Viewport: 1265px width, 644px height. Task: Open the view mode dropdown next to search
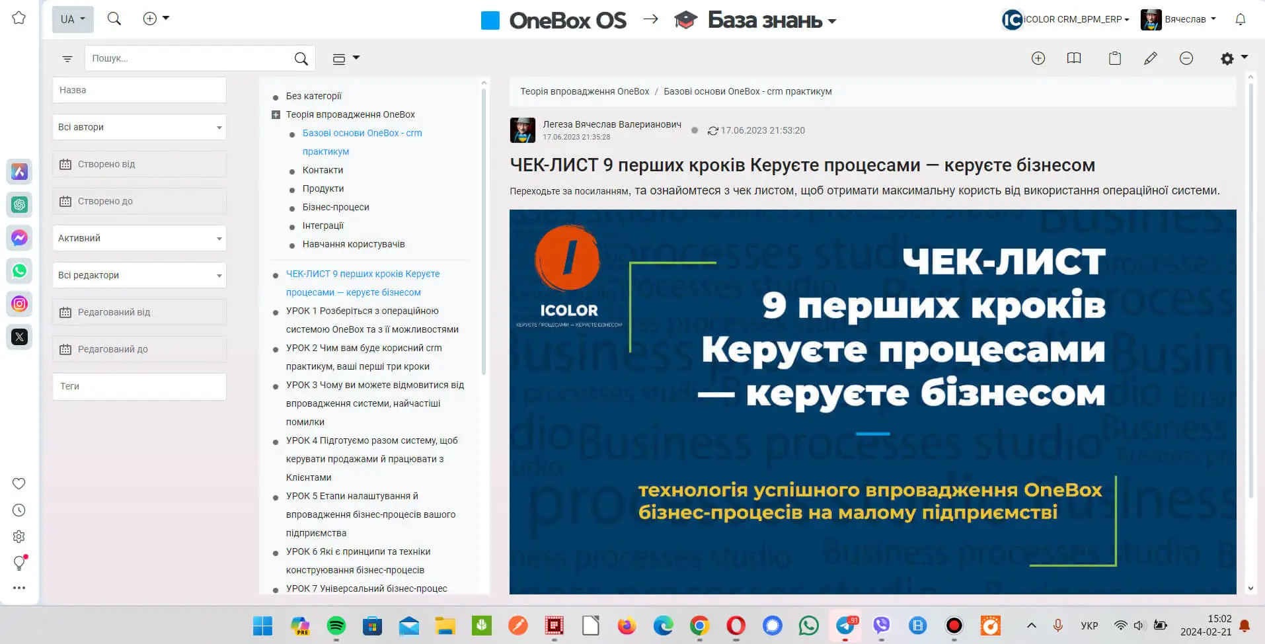346,59
